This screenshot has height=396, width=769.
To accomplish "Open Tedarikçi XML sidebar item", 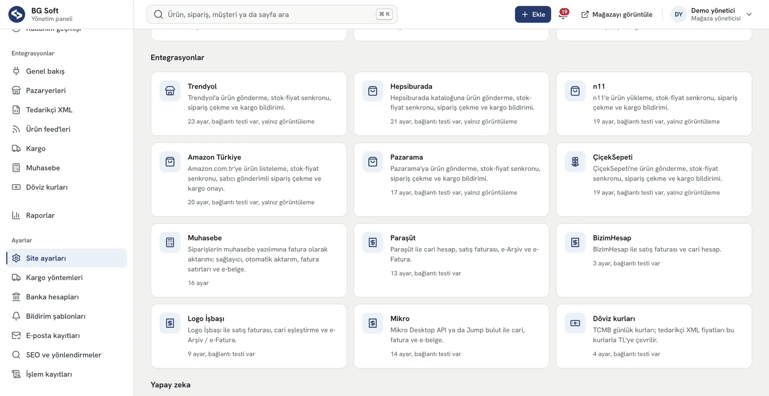I will [67, 110].
